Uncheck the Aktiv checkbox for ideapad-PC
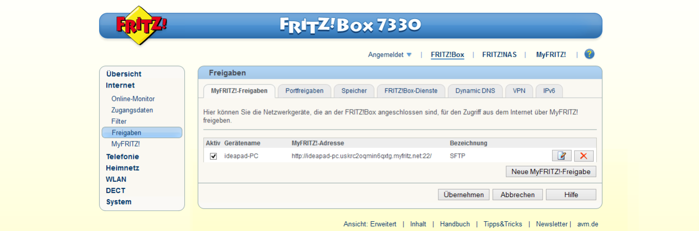Image resolution: width=699 pixels, height=231 pixels. pos(213,156)
